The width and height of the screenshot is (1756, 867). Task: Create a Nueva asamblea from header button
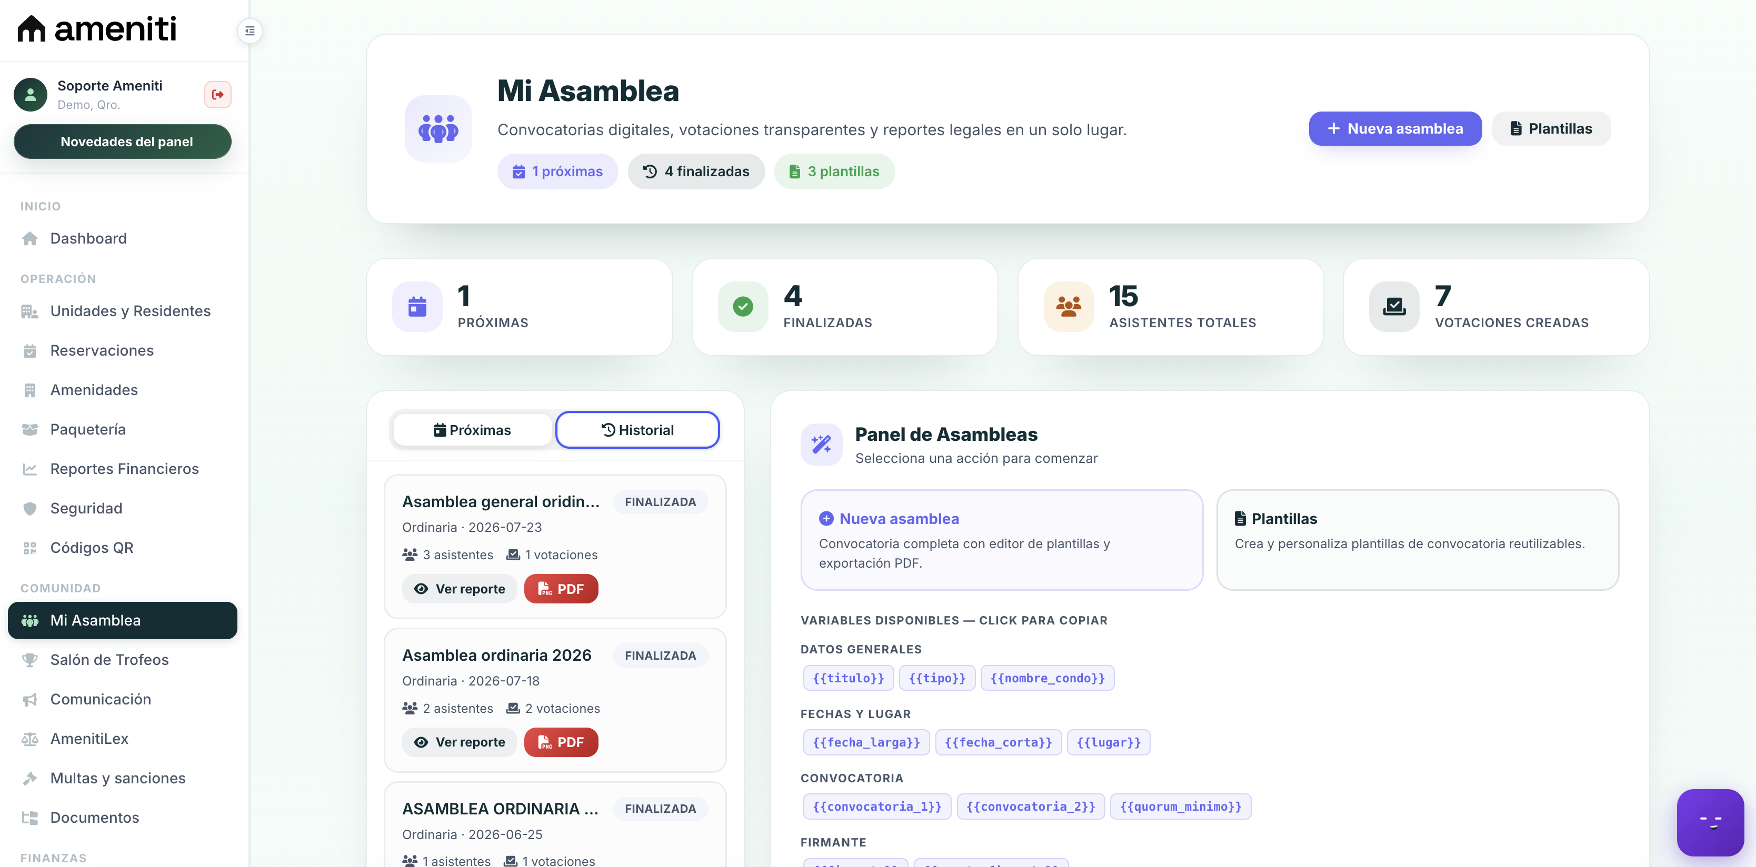coord(1395,129)
